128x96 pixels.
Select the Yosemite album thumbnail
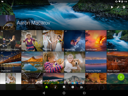(x=32, y=62)
